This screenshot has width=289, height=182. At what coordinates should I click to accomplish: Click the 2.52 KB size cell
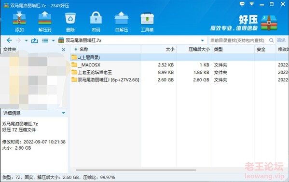tap(165, 65)
